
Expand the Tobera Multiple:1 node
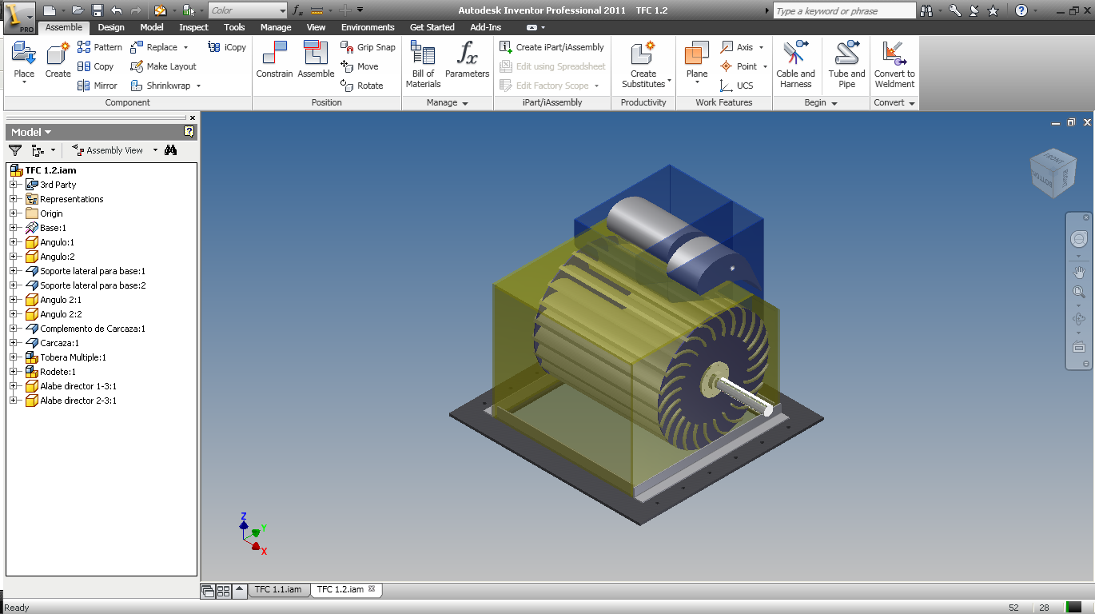[x=13, y=357]
